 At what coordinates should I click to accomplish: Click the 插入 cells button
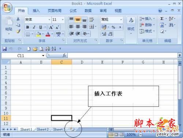147,19
